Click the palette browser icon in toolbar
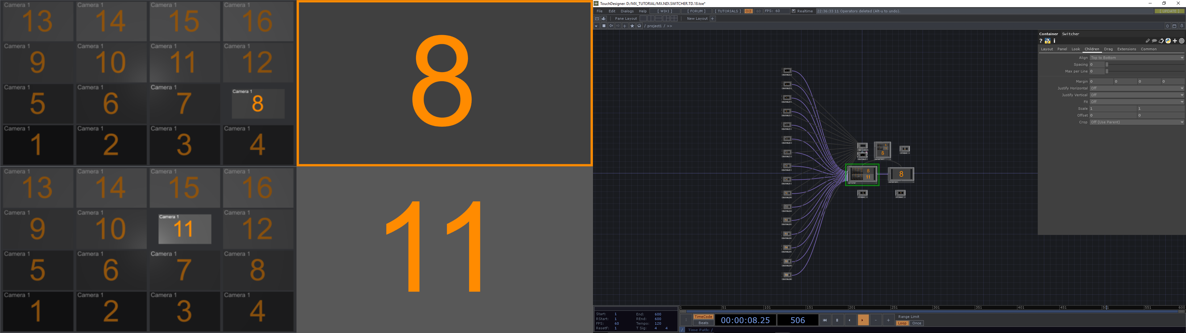The height and width of the screenshot is (333, 1186). click(x=604, y=18)
